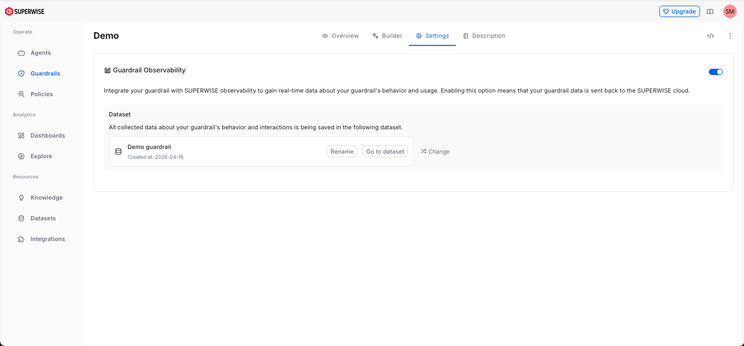The image size is (744, 346).
Task: Click the SUPERWISE logo
Action: [x=25, y=11]
